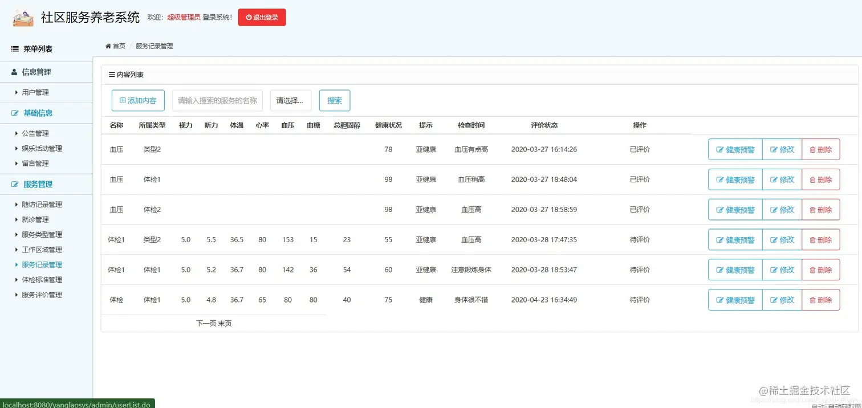This screenshot has width=862, height=408.
Task: Click the pencil icon beside 服务管理
Action: [x=16, y=184]
